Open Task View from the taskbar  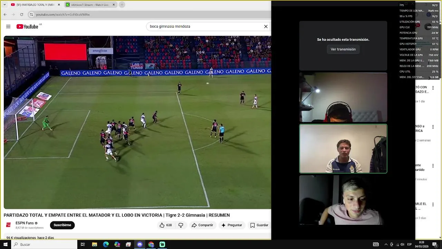(x=83, y=245)
